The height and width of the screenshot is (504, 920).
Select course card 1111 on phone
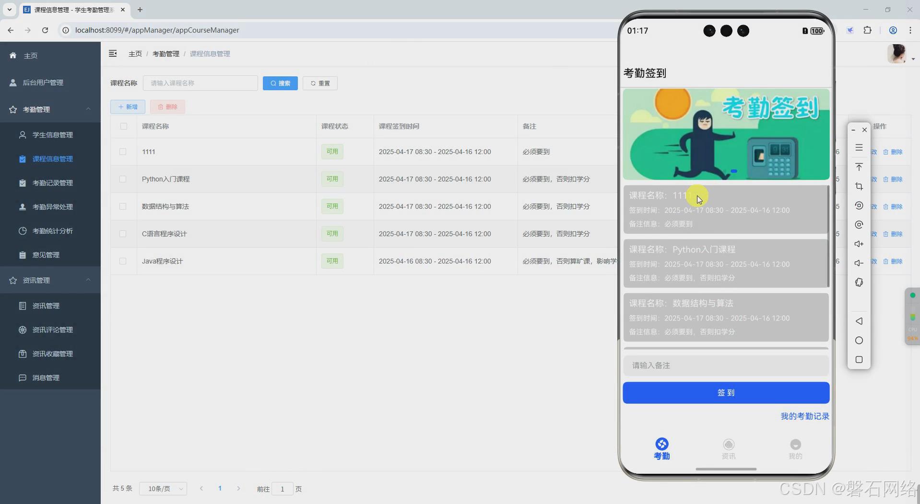[726, 209]
